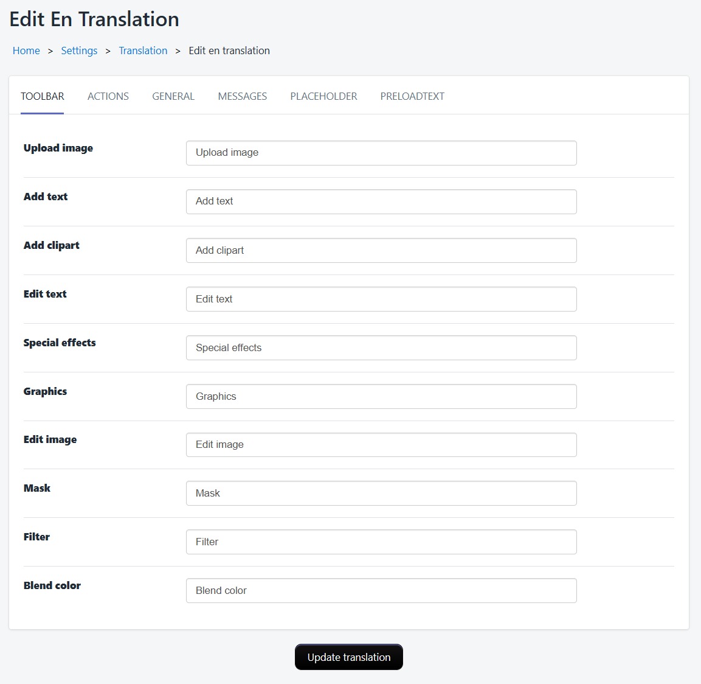701x684 pixels.
Task: Select the Edit image text box
Action: point(381,445)
